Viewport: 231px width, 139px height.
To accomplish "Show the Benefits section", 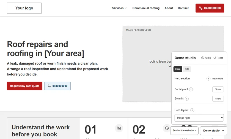I will click(218, 99).
